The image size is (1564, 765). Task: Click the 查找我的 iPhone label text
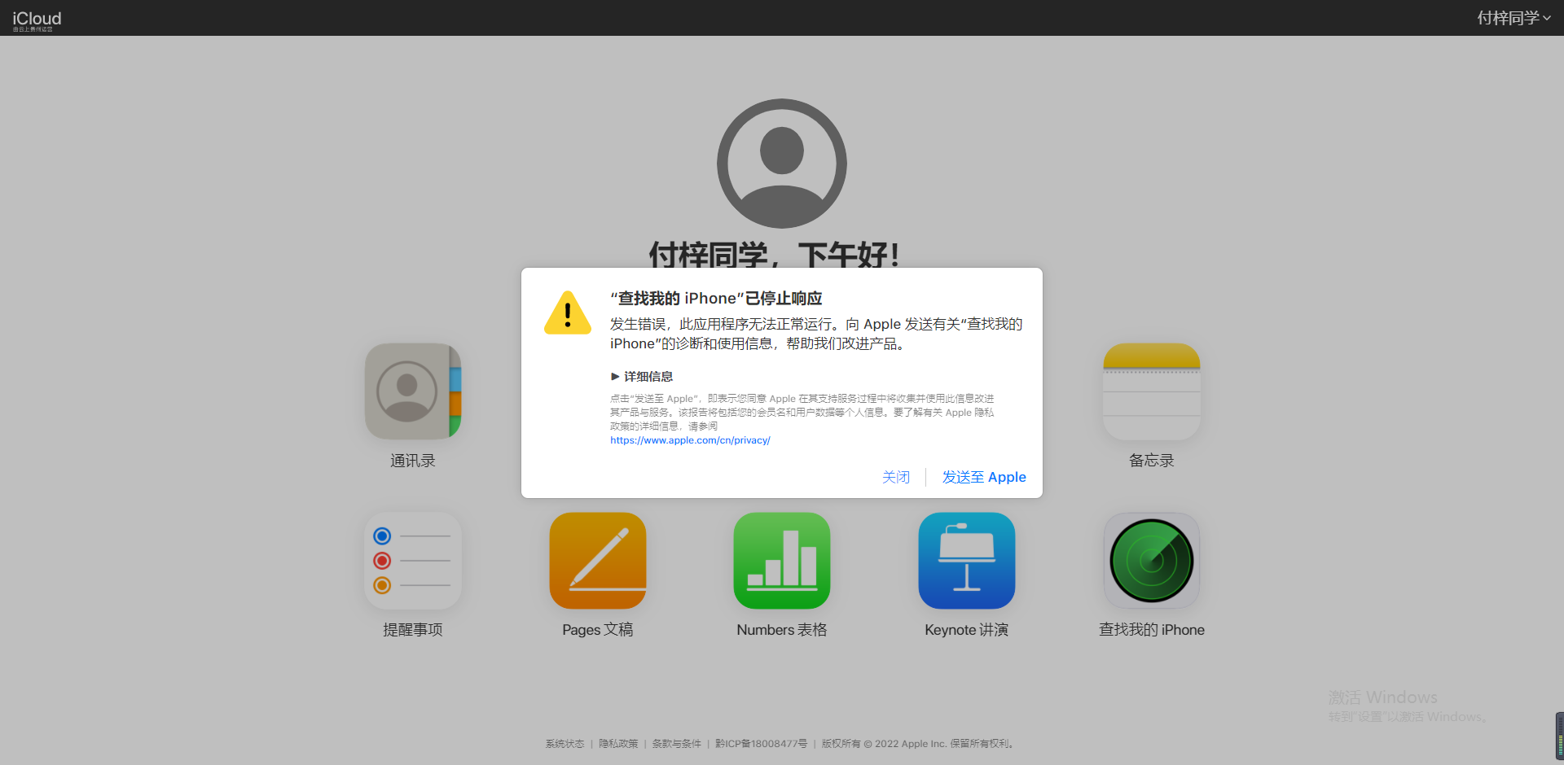click(x=1151, y=630)
